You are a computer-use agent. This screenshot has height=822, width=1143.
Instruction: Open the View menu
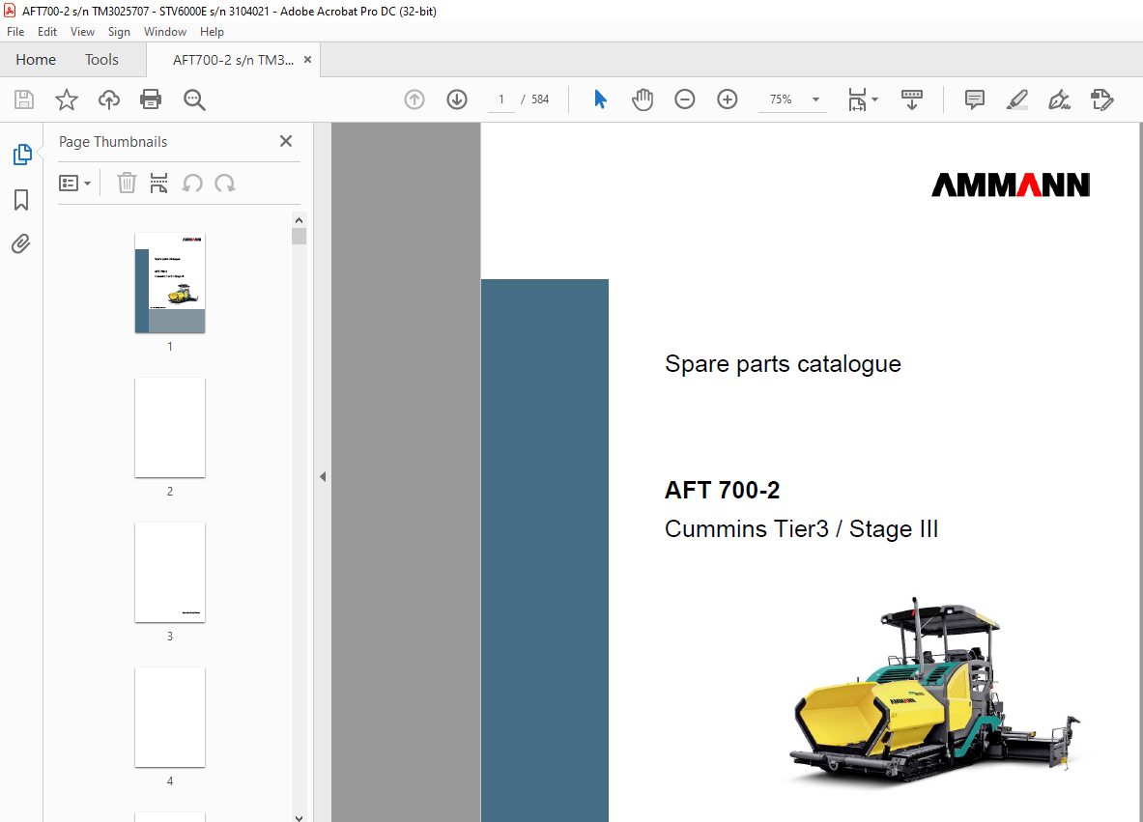click(x=82, y=31)
